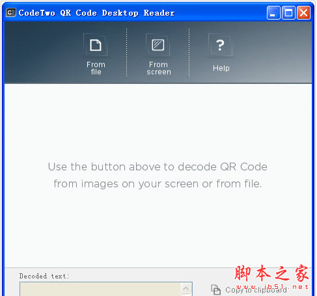
Task: Click the Copy to clipboard icon
Action: pyautogui.click(x=215, y=289)
